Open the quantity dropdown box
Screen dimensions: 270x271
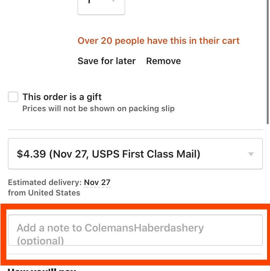(101, 7)
